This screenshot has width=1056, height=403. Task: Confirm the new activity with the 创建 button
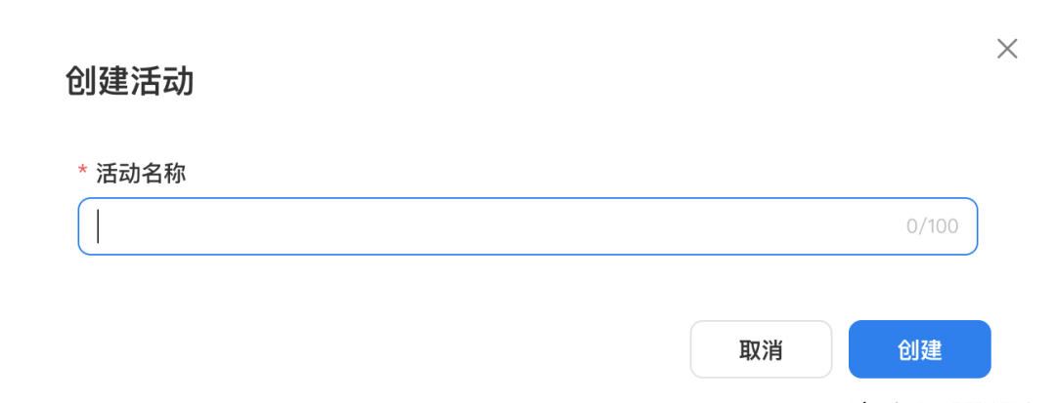tap(919, 349)
